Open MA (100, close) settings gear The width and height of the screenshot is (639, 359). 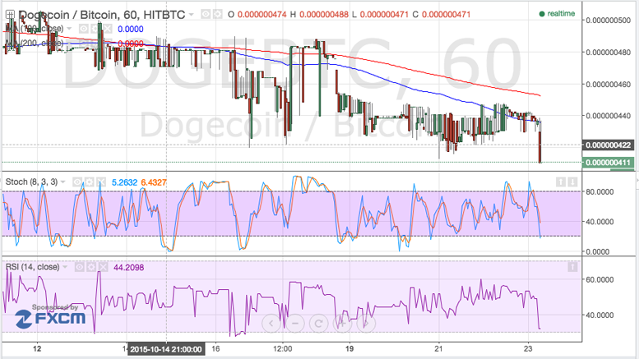(x=95, y=29)
